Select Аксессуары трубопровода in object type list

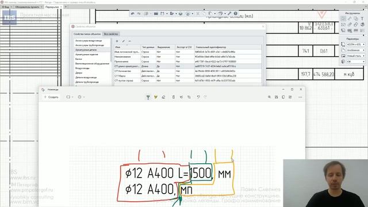[x=90, y=45]
